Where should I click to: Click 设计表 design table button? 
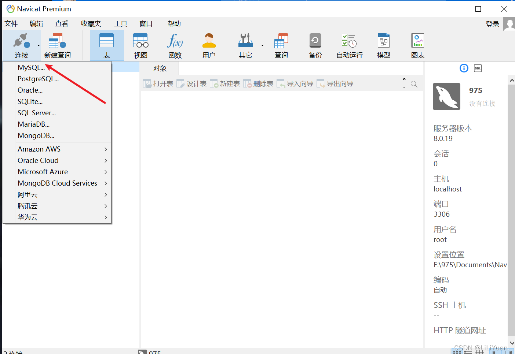pyautogui.click(x=191, y=84)
